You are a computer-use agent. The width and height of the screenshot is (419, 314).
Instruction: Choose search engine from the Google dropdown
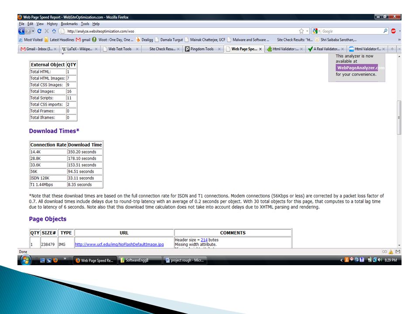pos(316,31)
